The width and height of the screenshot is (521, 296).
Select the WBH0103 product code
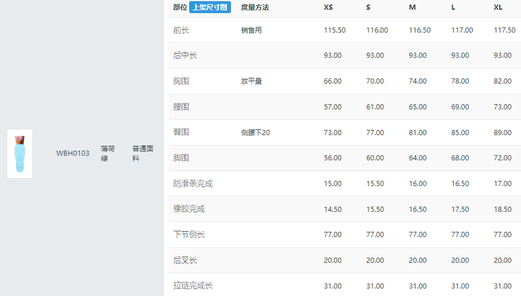[x=72, y=153]
